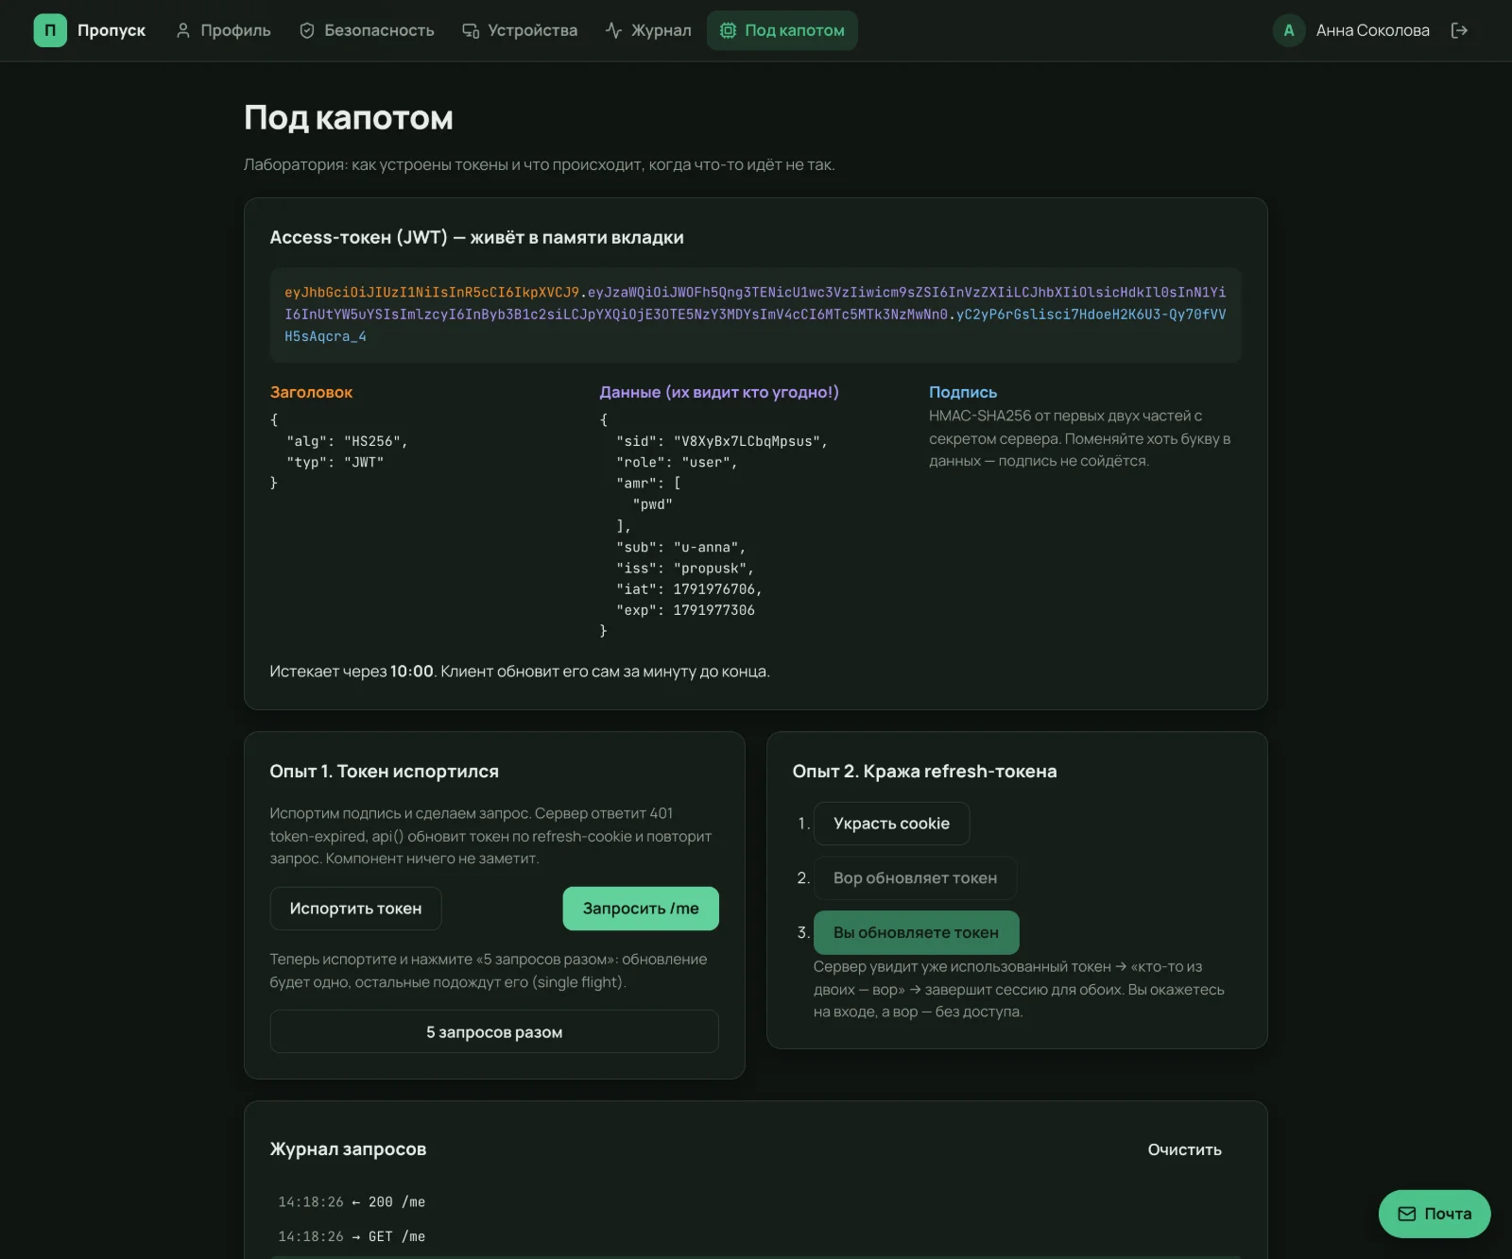
Task: Select the Под капотом tab
Action: tap(782, 30)
